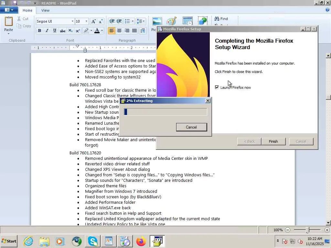The image size is (331, 248).
Task: Expand the Paste options arrow
Action: click(8, 34)
